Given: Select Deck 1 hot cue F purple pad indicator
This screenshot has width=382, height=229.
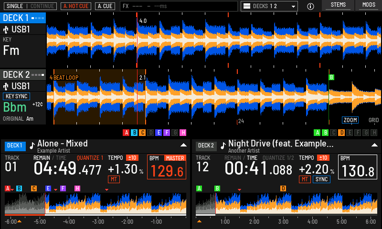Looking at the screenshot, I should [167, 133].
